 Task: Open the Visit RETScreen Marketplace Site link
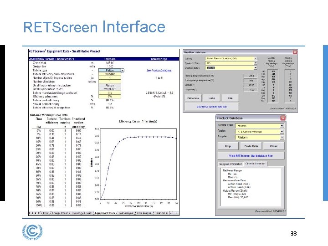[251, 156]
